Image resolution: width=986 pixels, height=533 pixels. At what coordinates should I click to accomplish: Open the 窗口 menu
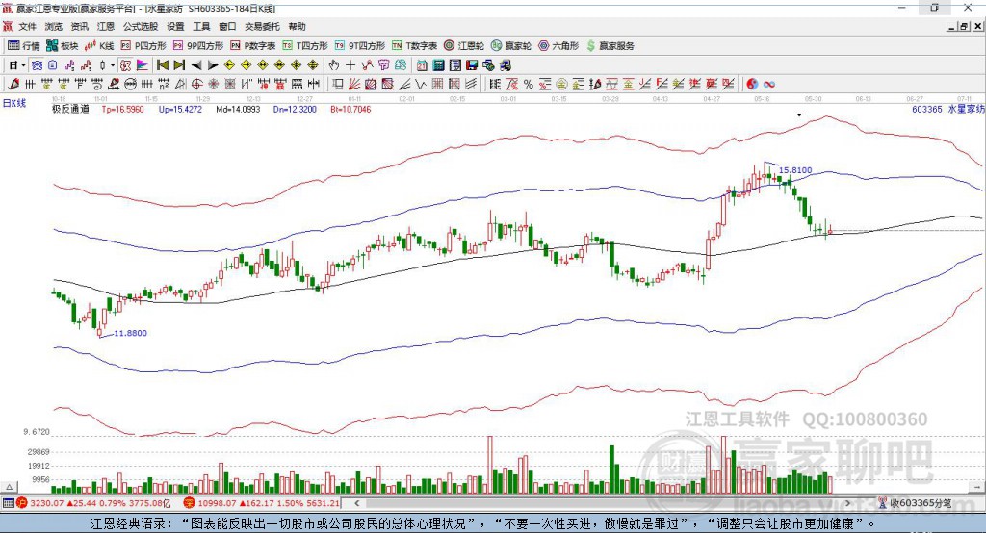227,26
